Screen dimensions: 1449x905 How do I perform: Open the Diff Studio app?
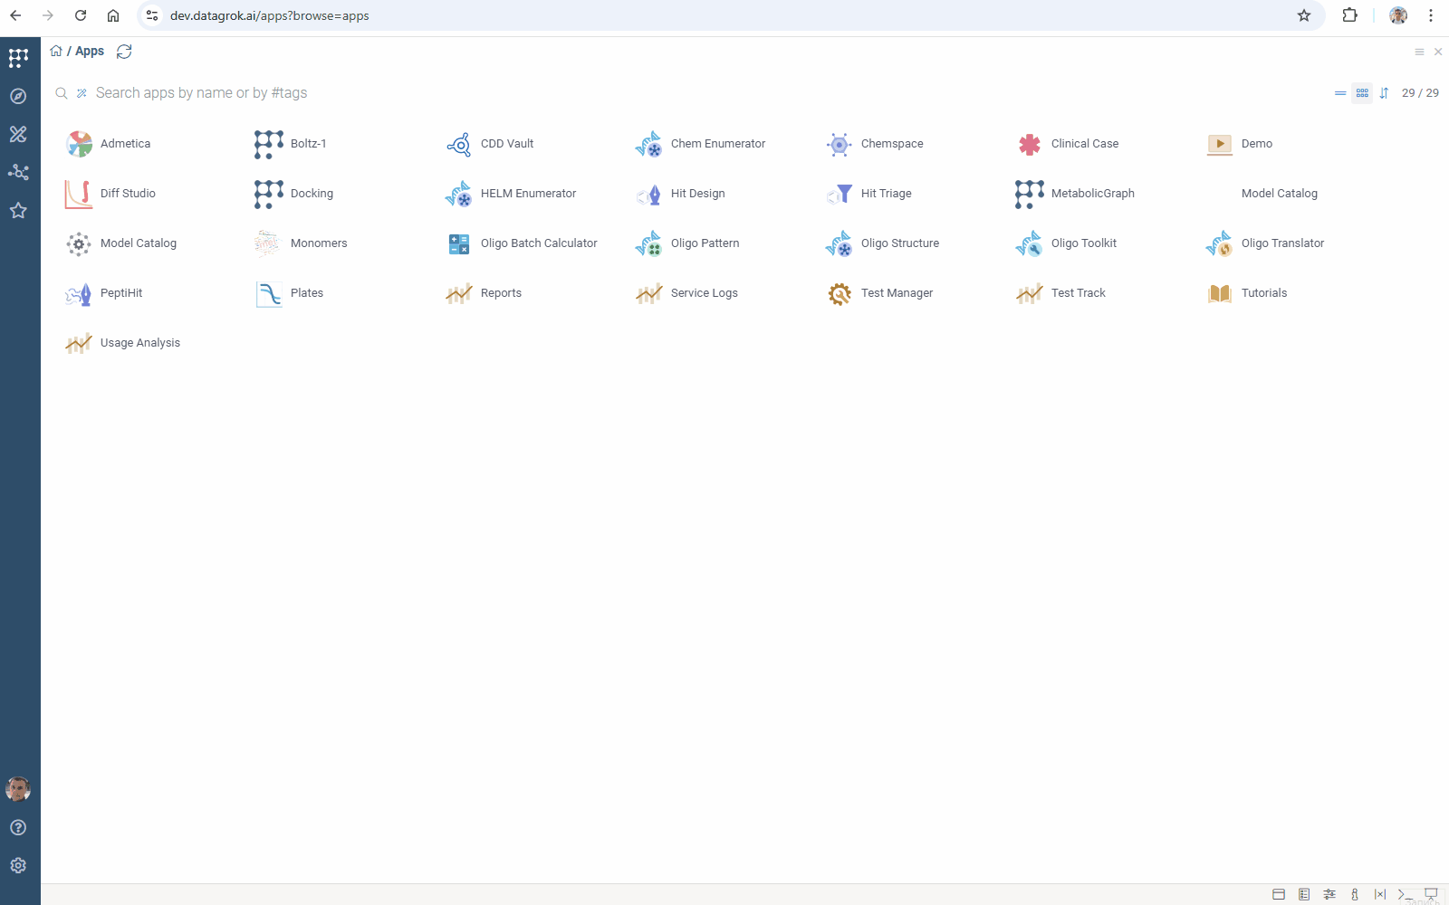(127, 194)
